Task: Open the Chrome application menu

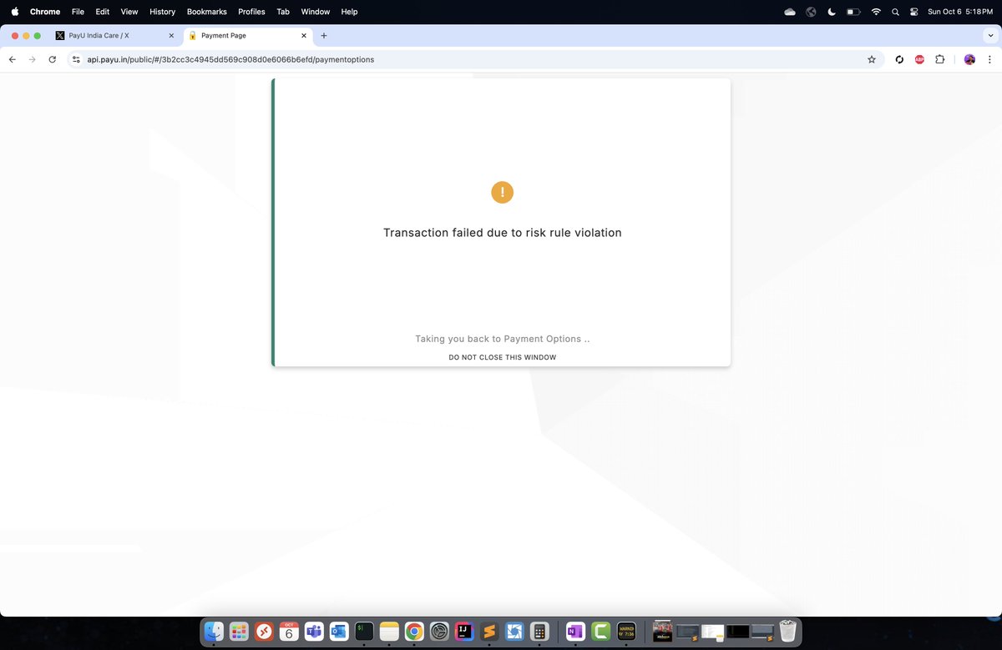Action: pos(45,12)
